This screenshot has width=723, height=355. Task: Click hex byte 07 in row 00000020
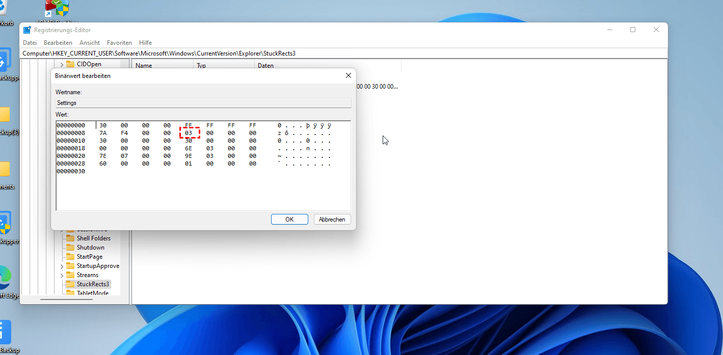pos(124,156)
